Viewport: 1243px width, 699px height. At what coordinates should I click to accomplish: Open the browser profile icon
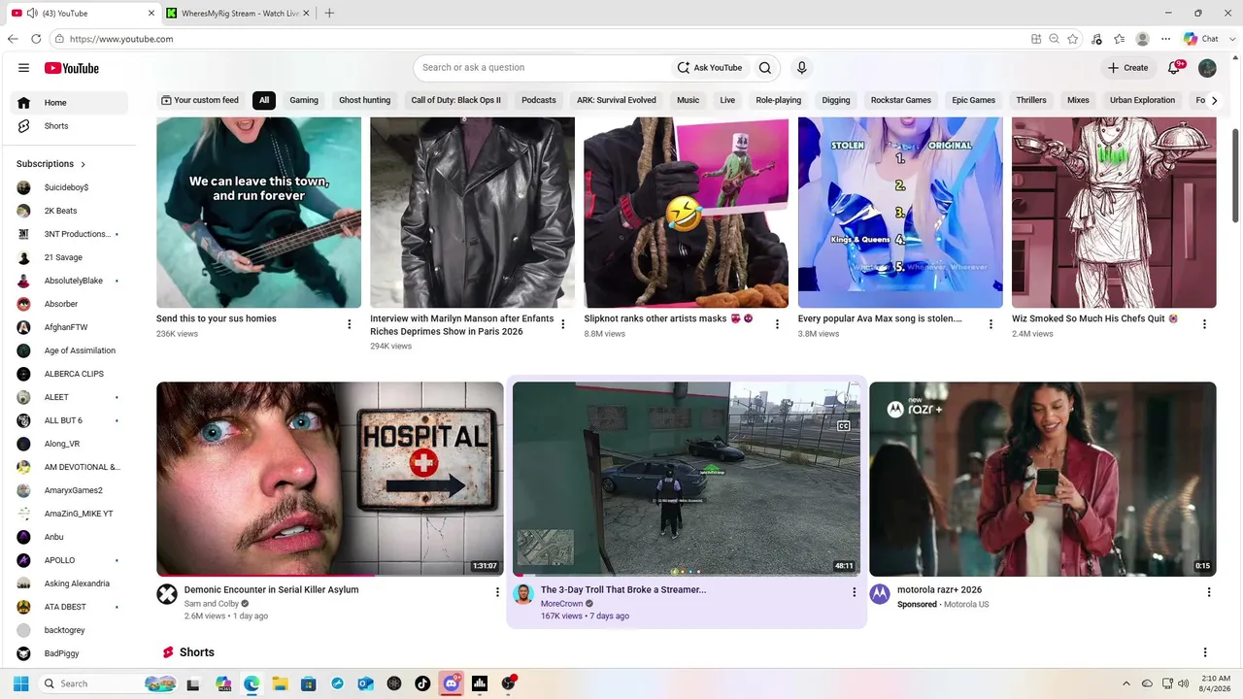(x=1143, y=39)
